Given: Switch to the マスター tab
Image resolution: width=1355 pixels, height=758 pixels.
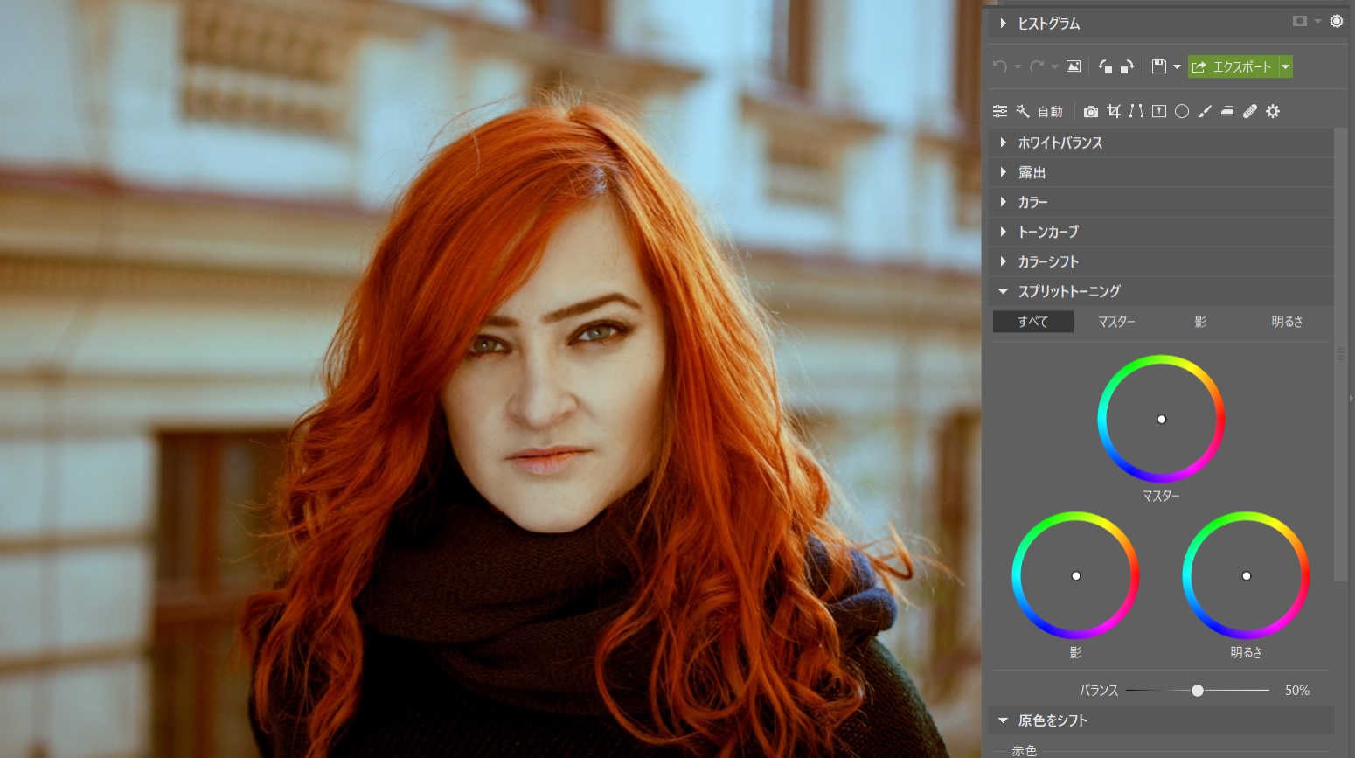Looking at the screenshot, I should click(x=1116, y=322).
